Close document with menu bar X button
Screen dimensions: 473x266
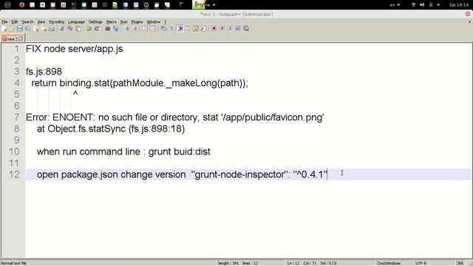point(469,21)
